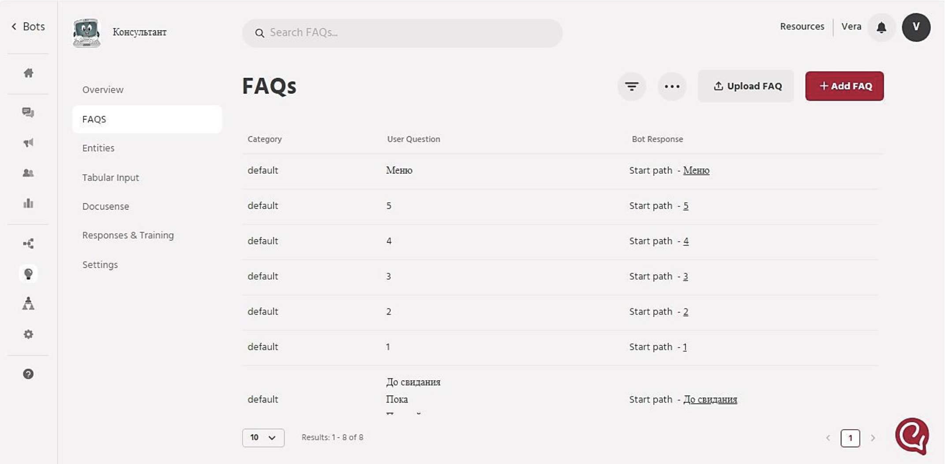Click the notification bell icon
Viewport: 945px width, 464px height.
pyautogui.click(x=881, y=27)
